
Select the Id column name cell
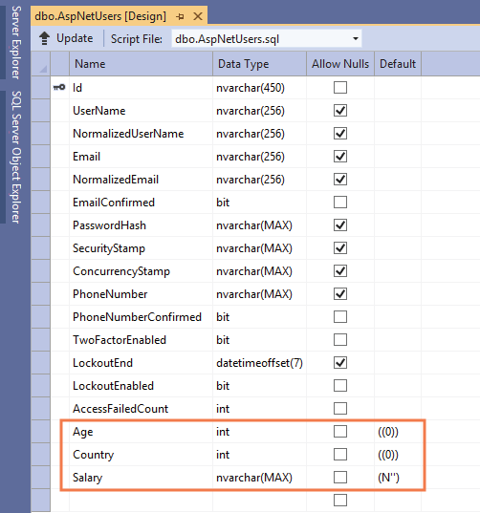pos(142,87)
